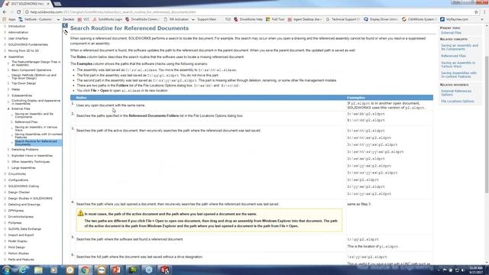Open Referenced Files in the sidebar tree

(x=26, y=122)
